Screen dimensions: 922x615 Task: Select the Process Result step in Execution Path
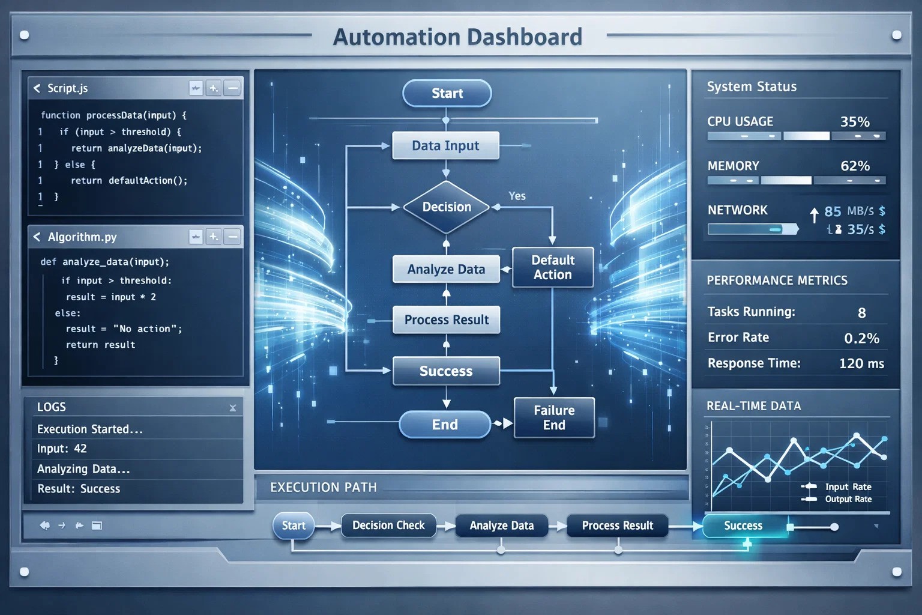point(617,526)
